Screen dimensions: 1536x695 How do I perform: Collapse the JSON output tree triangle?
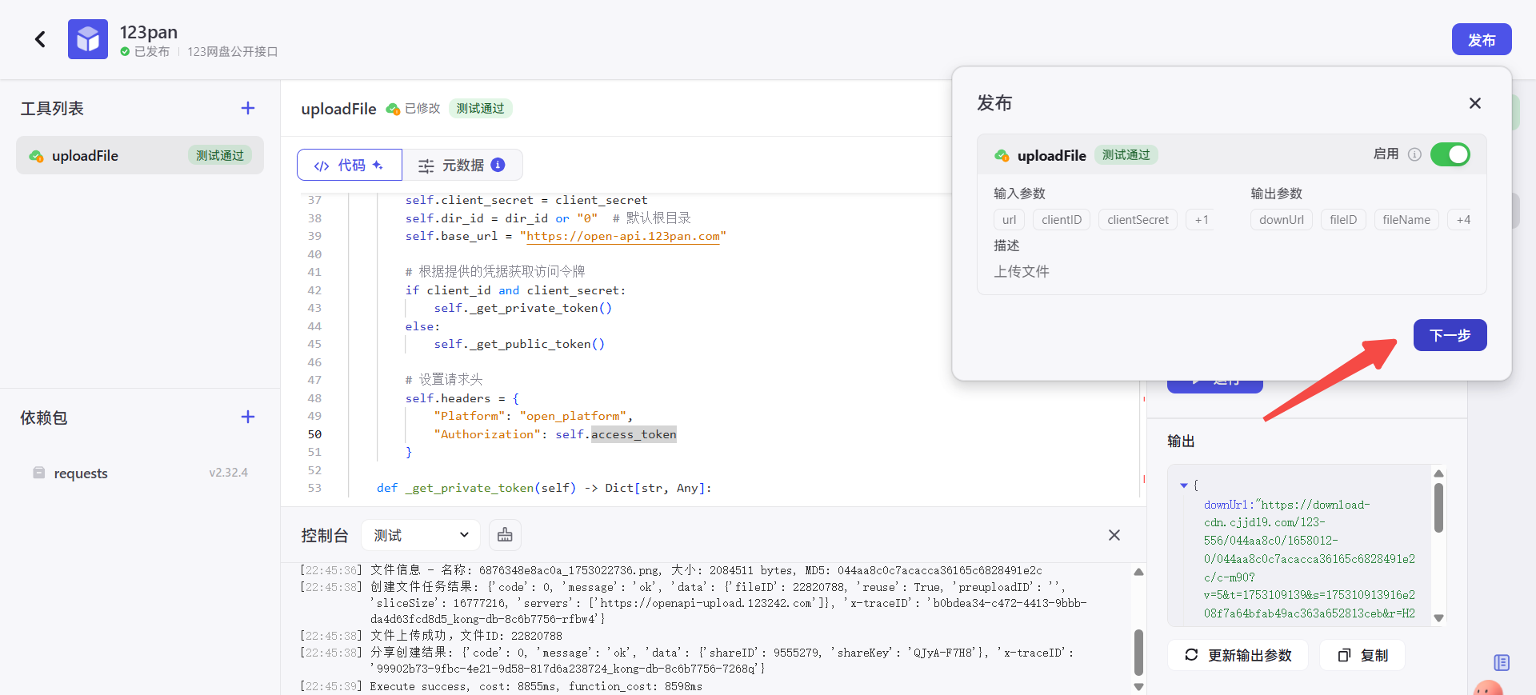point(1184,485)
